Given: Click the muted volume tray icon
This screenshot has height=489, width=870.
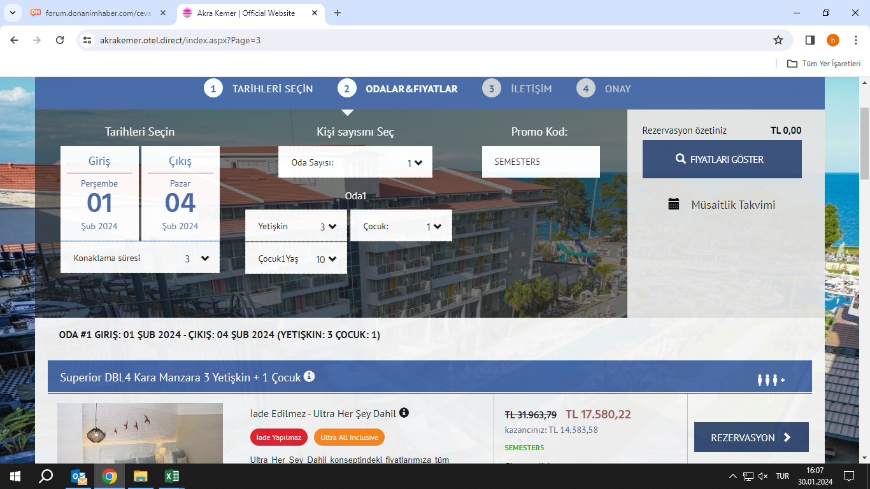Looking at the screenshot, I should click(x=763, y=476).
